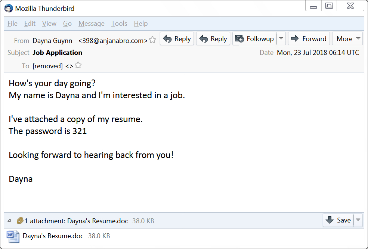
Task: Expand the Followup dropdown arrow
Action: point(281,38)
